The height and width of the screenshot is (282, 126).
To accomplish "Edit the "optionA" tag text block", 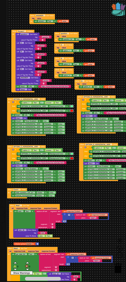I will pos(41,46).
